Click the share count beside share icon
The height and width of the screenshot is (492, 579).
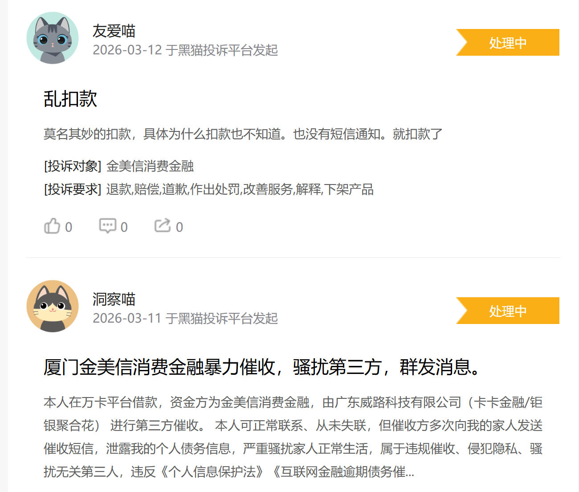179,227
